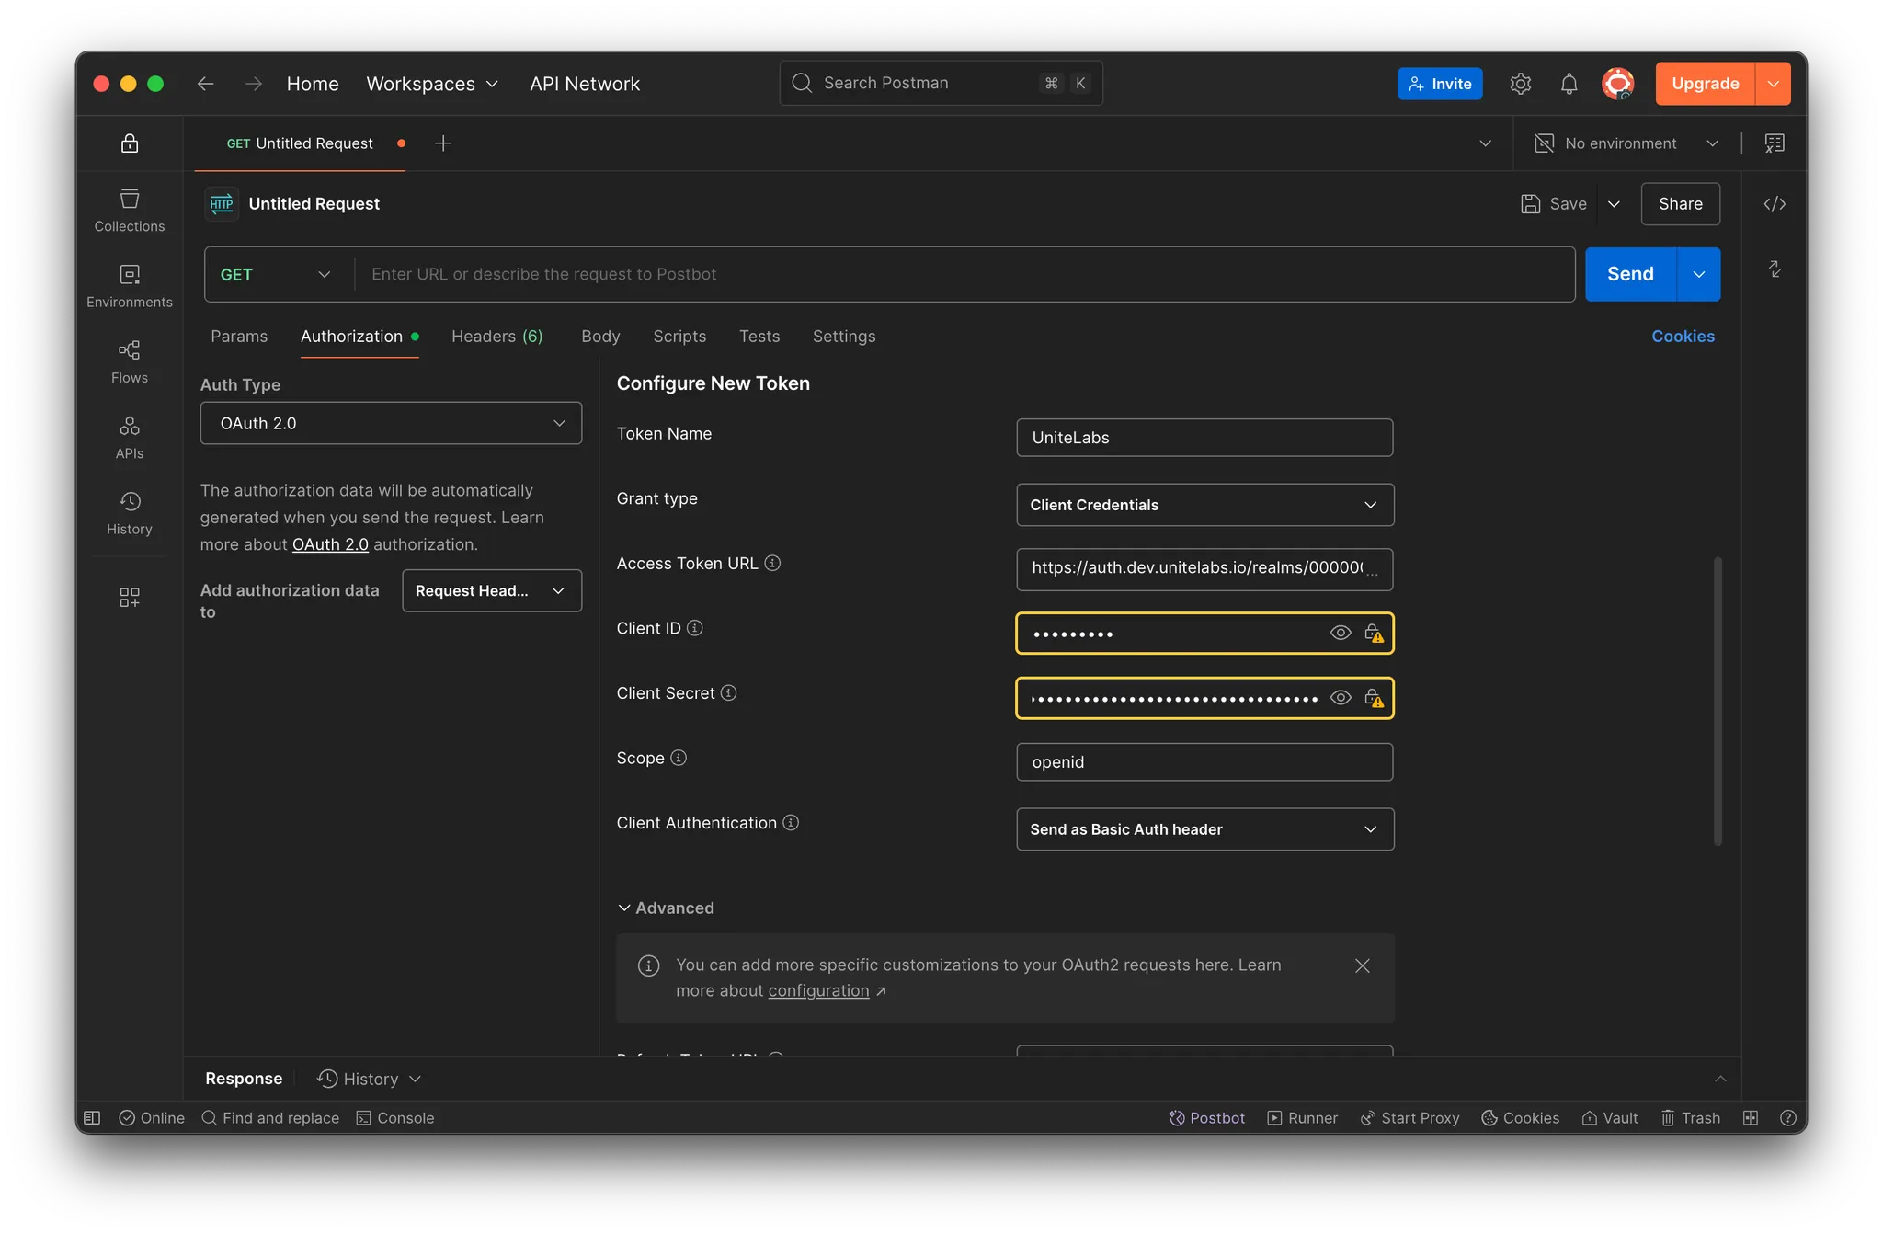Open the Workspaces menu

(432, 84)
